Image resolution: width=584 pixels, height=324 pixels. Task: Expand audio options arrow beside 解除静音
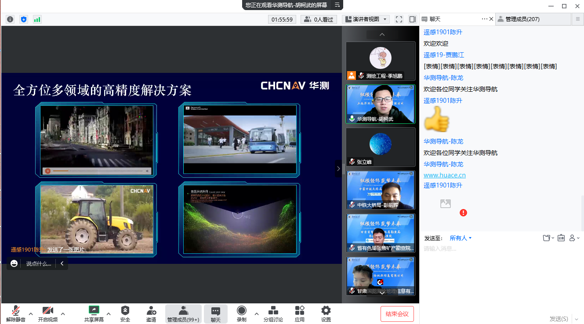(x=31, y=313)
